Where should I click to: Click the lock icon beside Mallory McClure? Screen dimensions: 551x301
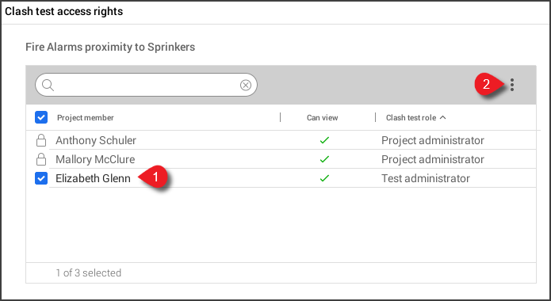pyautogui.click(x=41, y=159)
